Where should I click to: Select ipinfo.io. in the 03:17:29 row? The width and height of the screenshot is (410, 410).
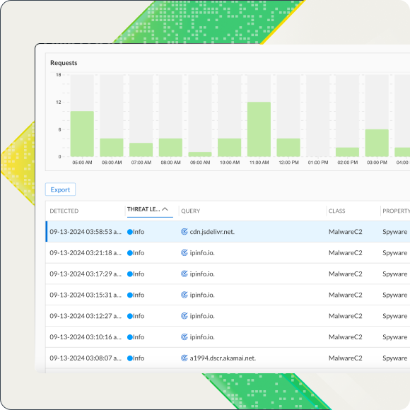[202, 274]
